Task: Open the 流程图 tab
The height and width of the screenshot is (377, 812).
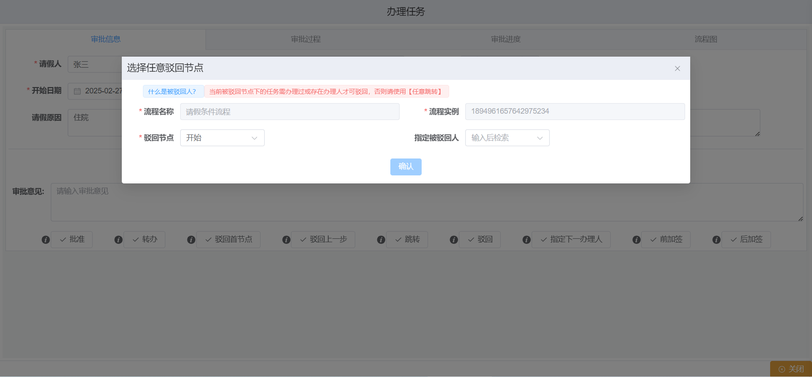Action: [705, 39]
